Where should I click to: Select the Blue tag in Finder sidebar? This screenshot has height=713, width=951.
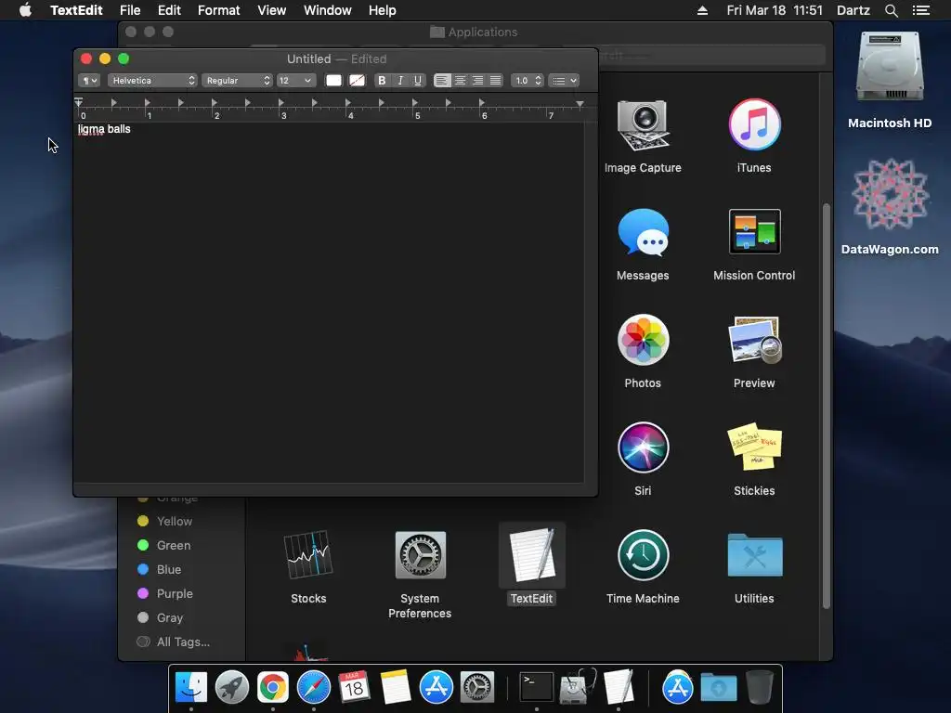(x=159, y=569)
